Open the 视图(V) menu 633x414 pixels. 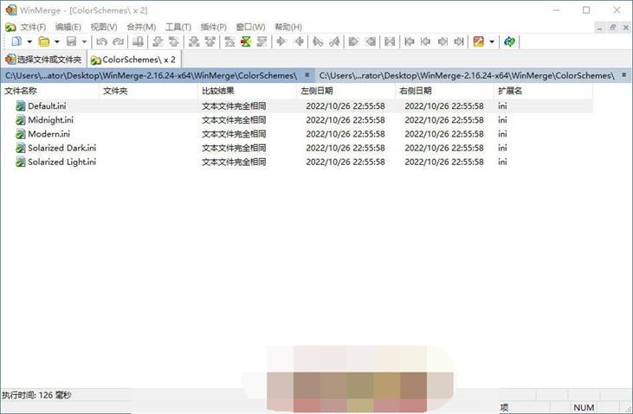click(104, 27)
